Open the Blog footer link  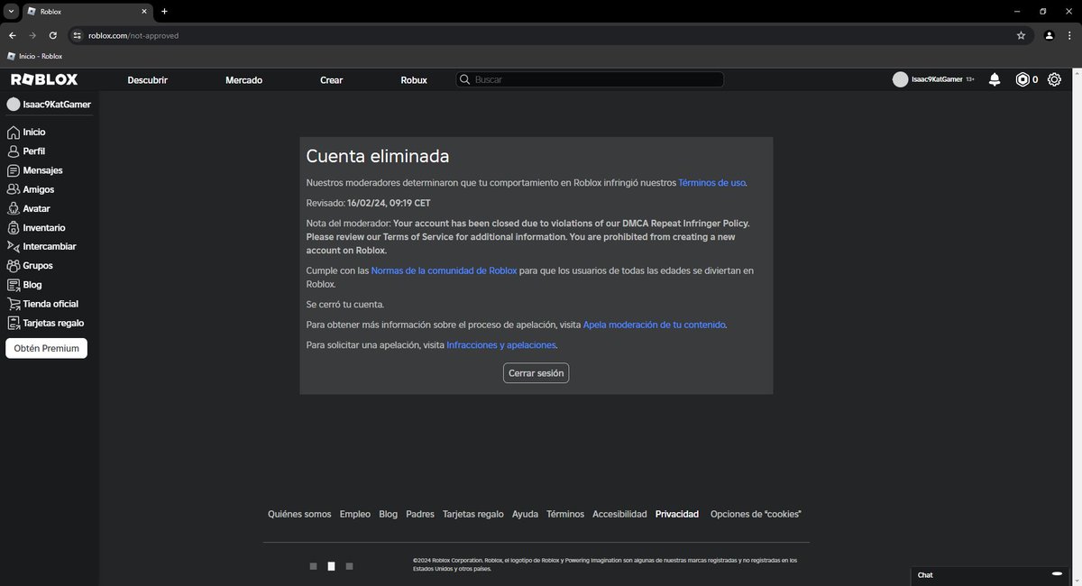(x=388, y=514)
